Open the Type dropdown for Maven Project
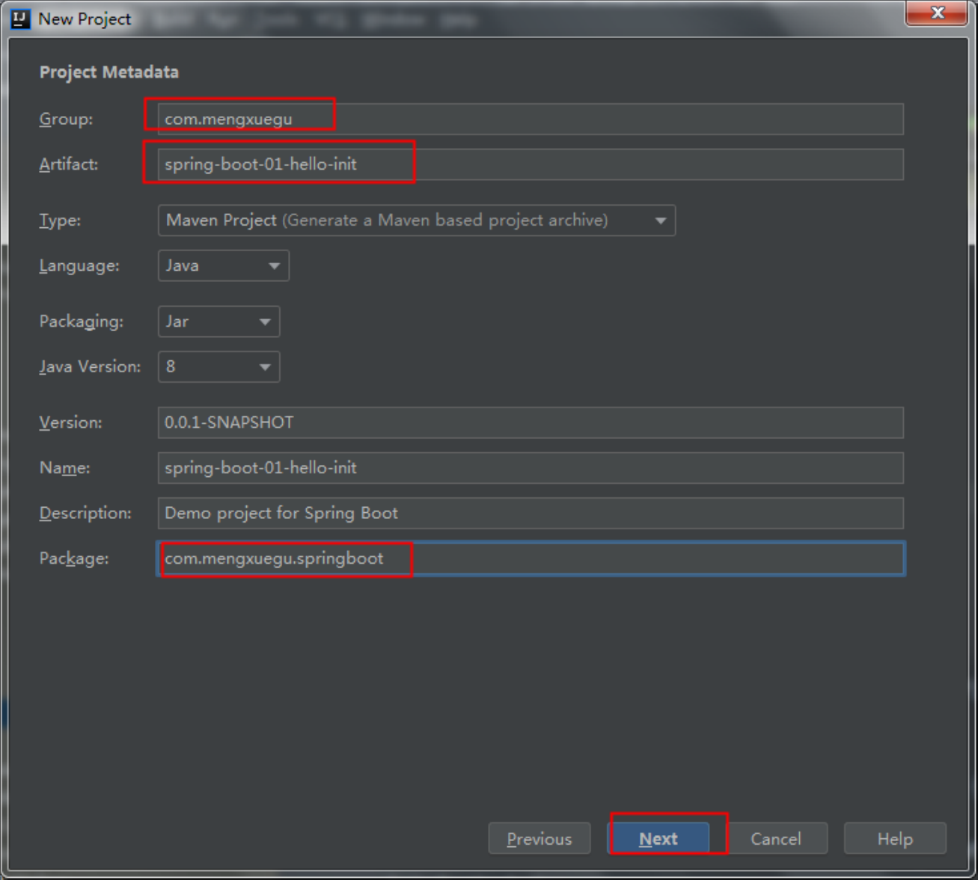978x880 pixels. click(x=417, y=221)
